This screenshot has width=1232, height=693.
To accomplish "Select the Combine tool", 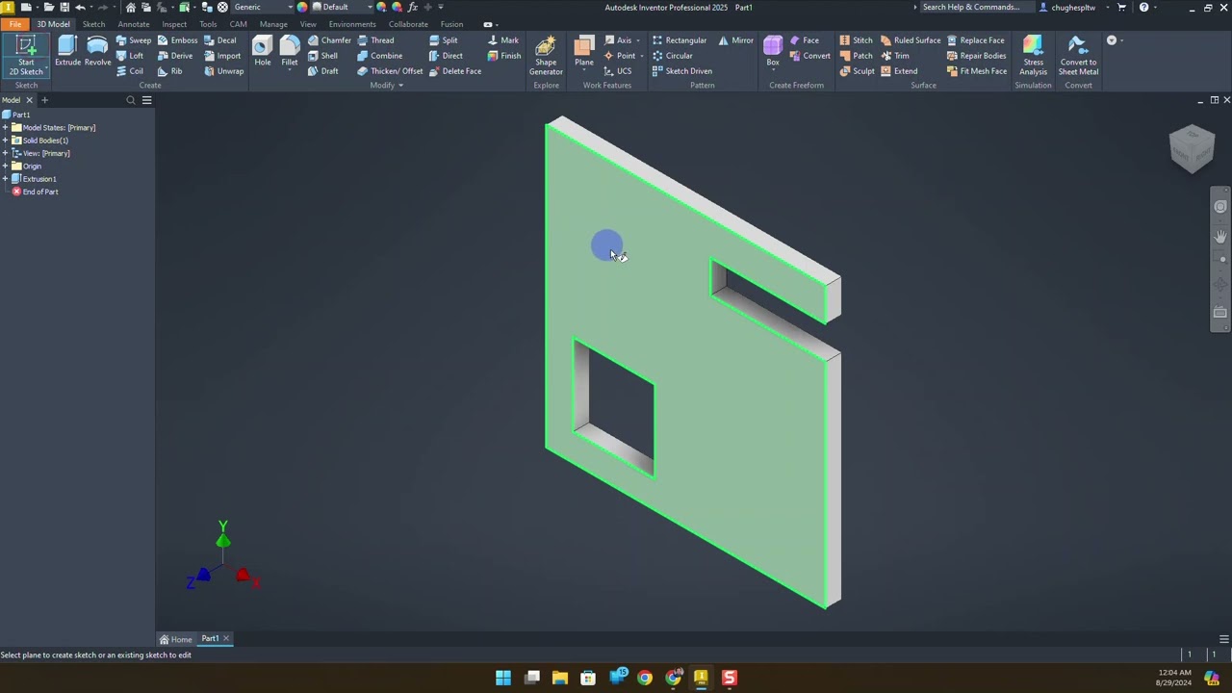I will pyautogui.click(x=379, y=56).
